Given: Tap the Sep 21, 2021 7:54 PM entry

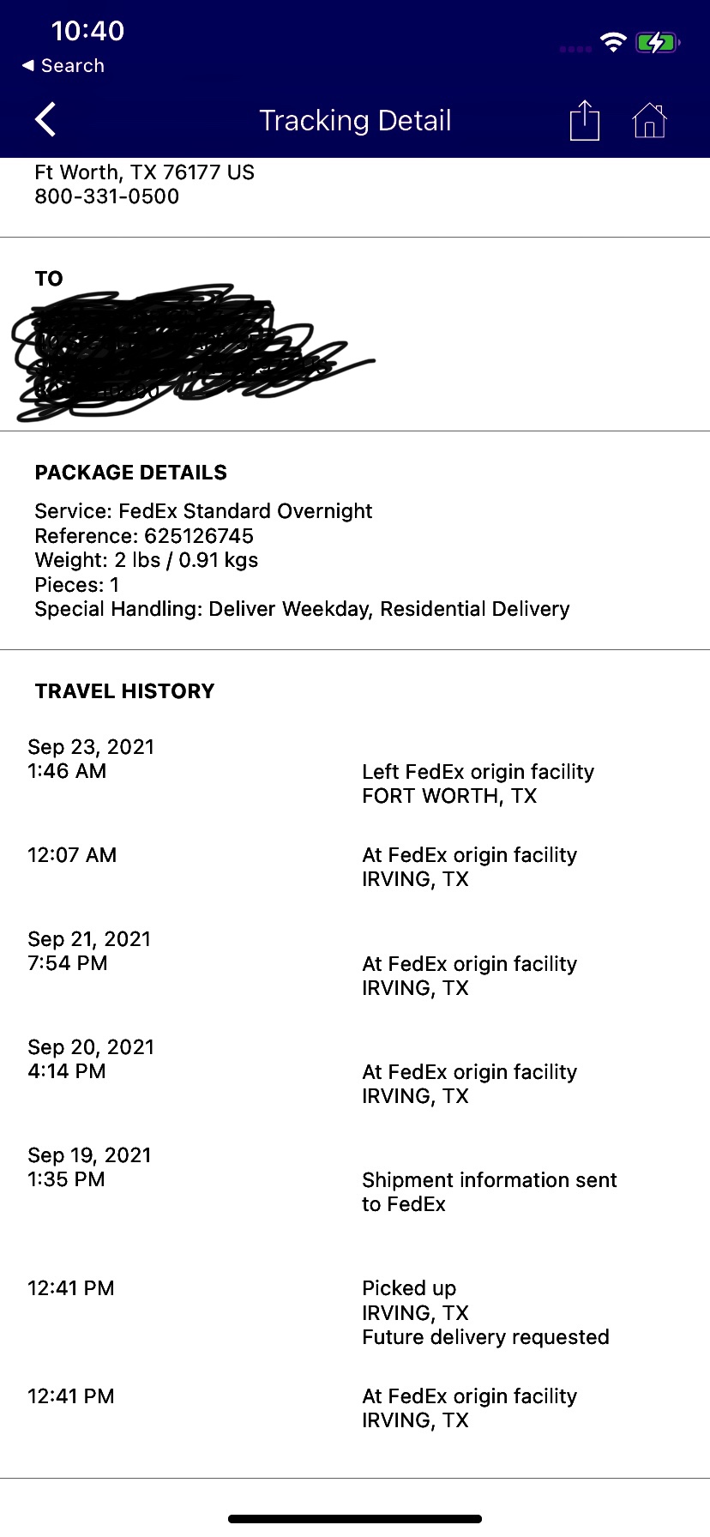Looking at the screenshot, I should pos(89,951).
